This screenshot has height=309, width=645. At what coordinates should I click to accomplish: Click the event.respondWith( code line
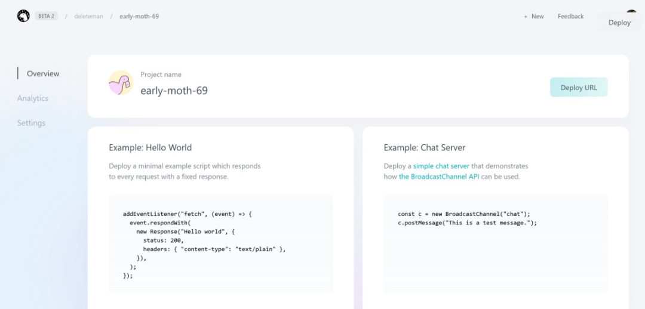coord(161,223)
